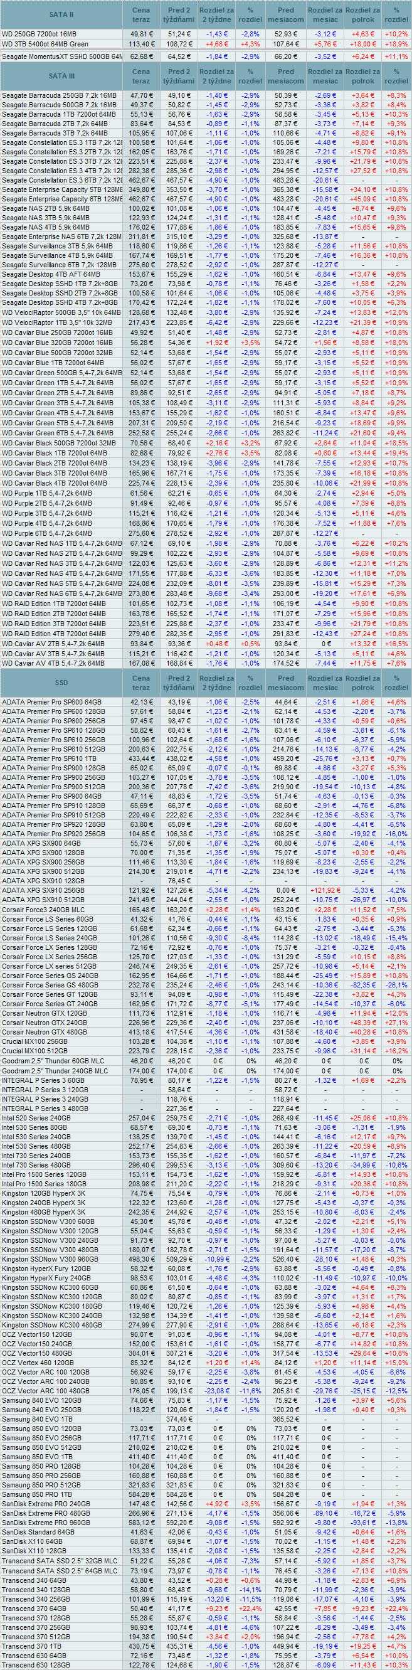Select Seagate Surveillance 3TB 5,9k 64MB
This screenshot has width=412, height=1670.
tap(57, 247)
